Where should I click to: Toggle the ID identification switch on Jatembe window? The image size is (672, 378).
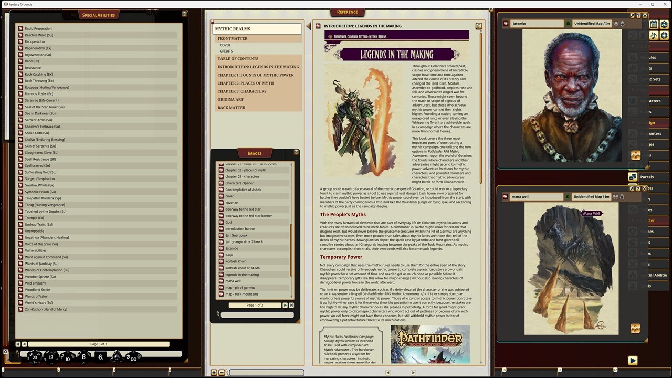tap(569, 24)
